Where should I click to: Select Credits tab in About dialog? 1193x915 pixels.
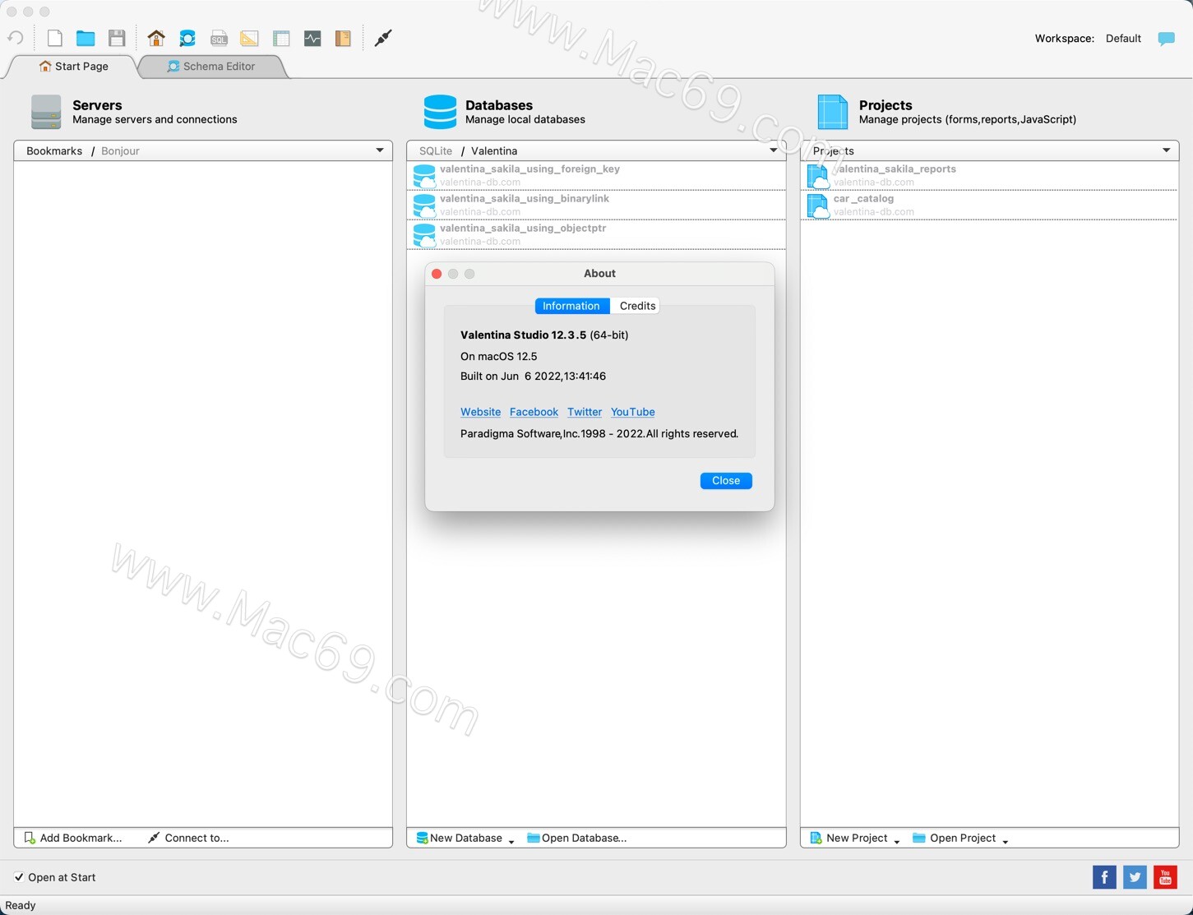click(x=637, y=306)
